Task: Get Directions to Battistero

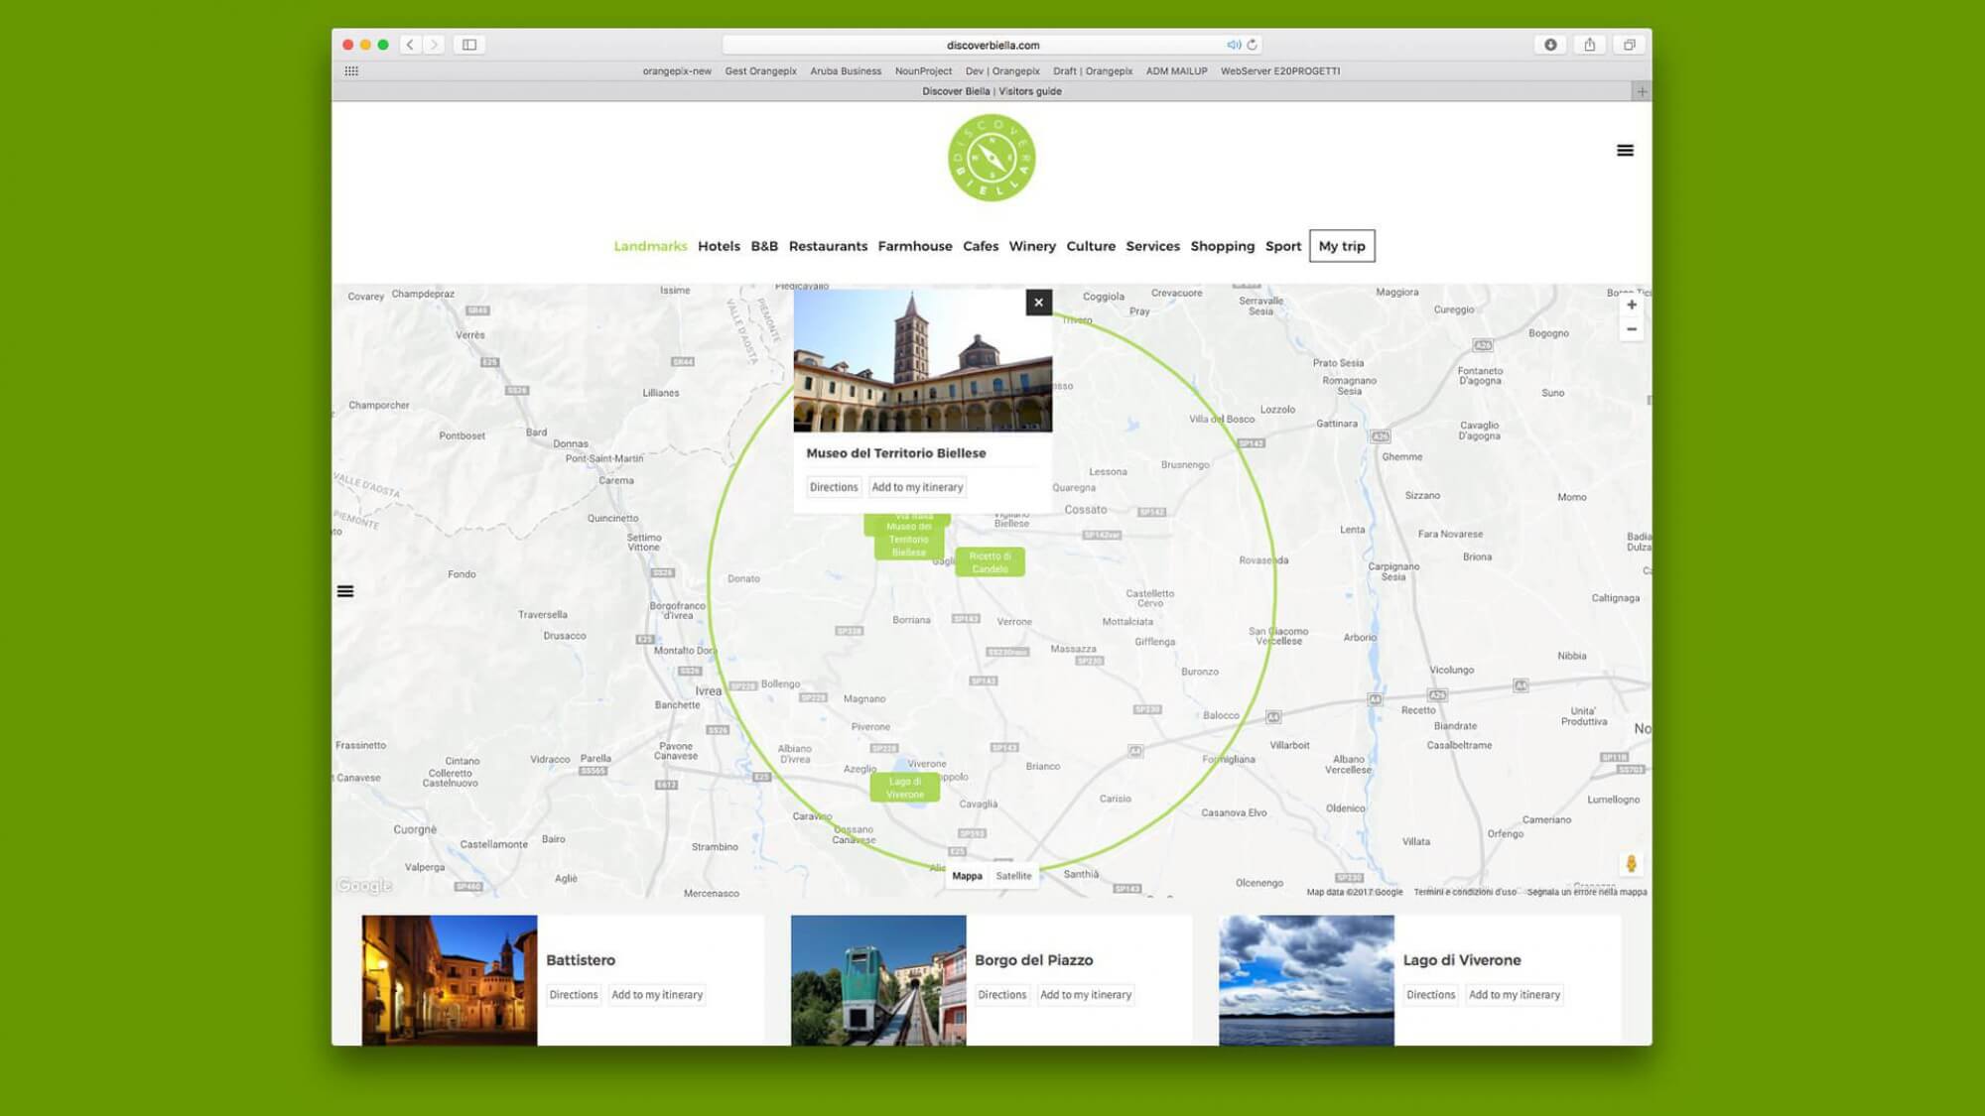Action: (x=574, y=995)
